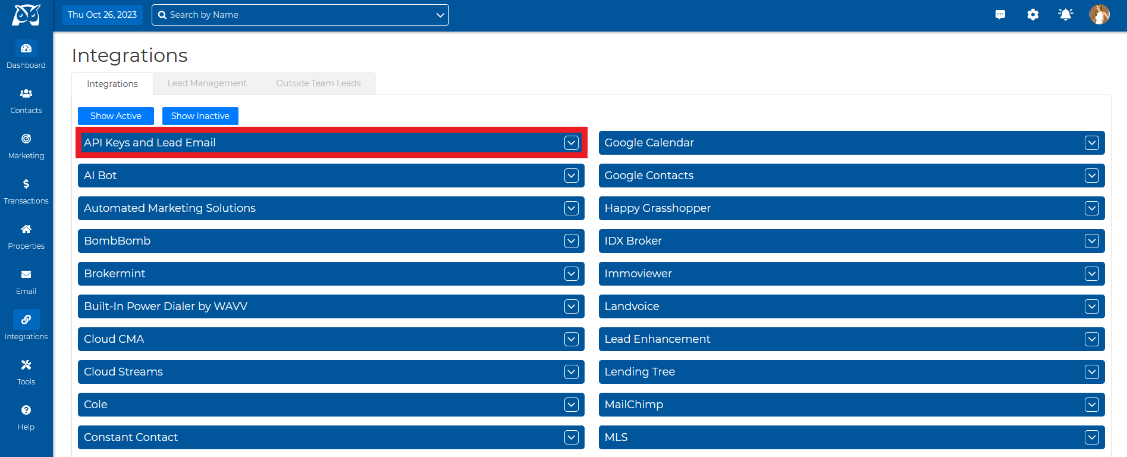Image resolution: width=1127 pixels, height=457 pixels.
Task: Click the Cloud CMA label
Action: point(114,339)
